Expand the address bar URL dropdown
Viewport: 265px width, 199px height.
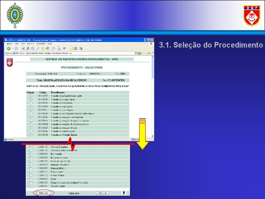click(135, 53)
